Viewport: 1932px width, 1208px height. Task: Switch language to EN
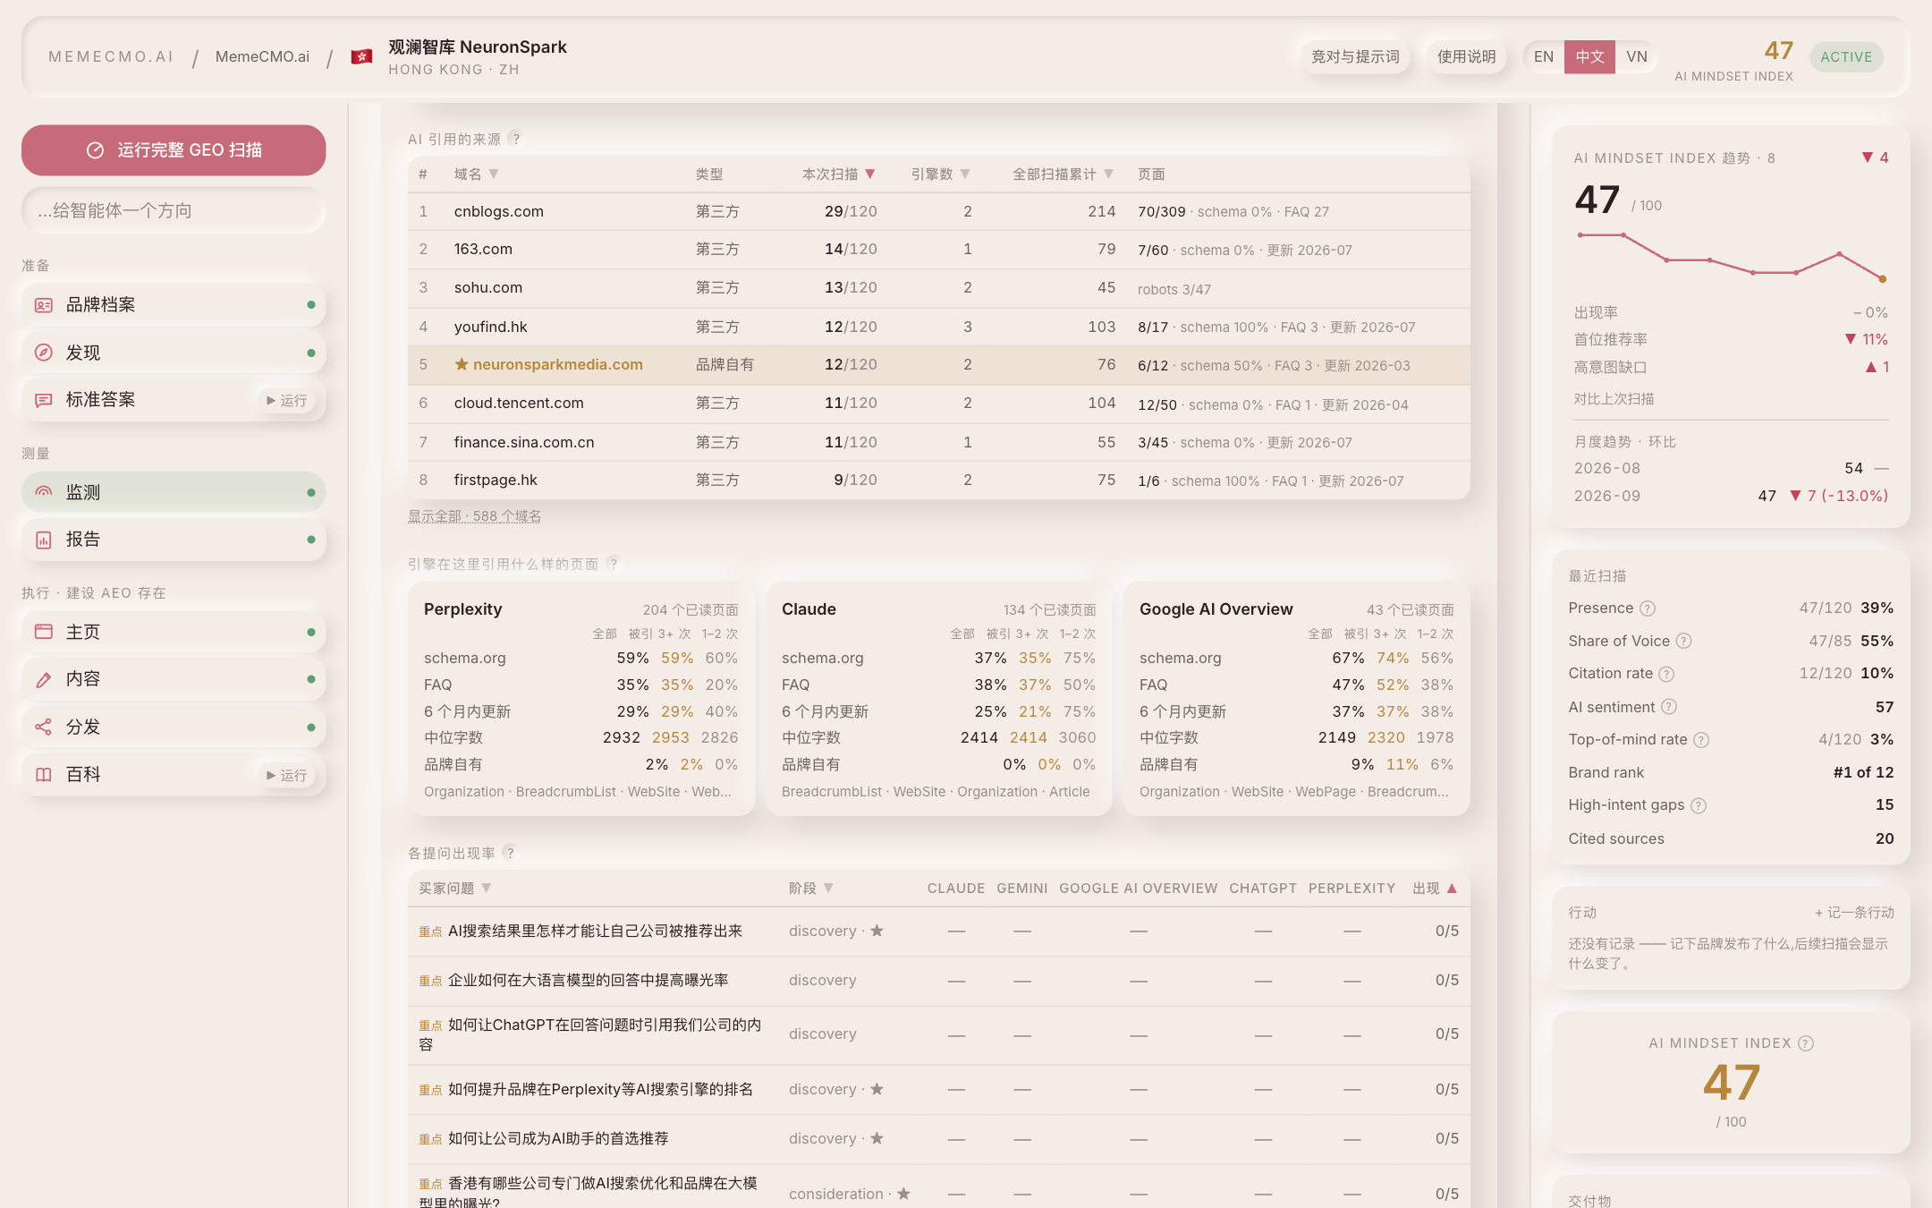click(x=1544, y=56)
